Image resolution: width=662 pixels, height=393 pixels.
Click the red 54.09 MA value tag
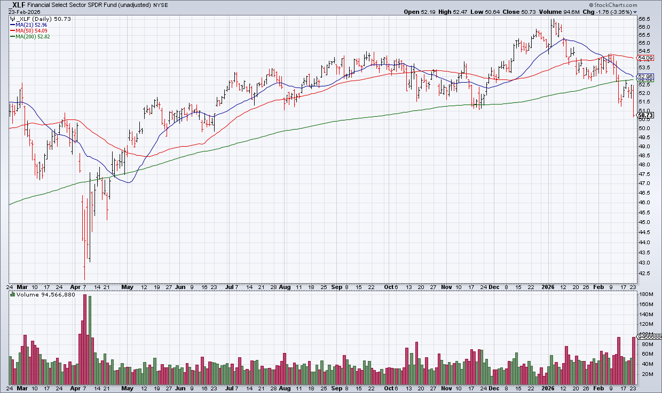click(x=645, y=58)
